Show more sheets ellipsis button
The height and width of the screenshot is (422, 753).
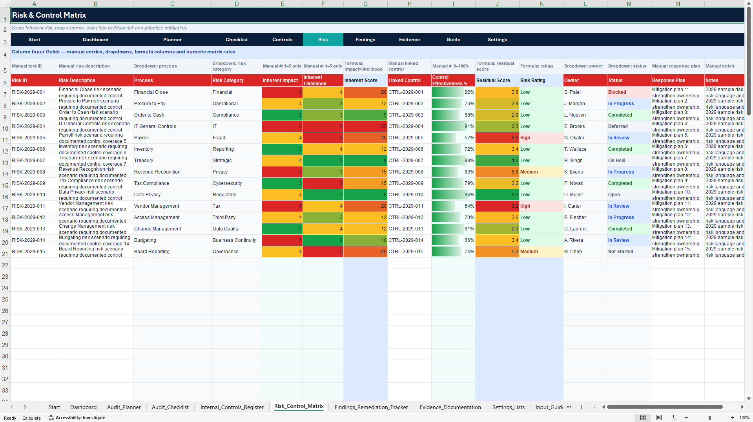click(569, 407)
